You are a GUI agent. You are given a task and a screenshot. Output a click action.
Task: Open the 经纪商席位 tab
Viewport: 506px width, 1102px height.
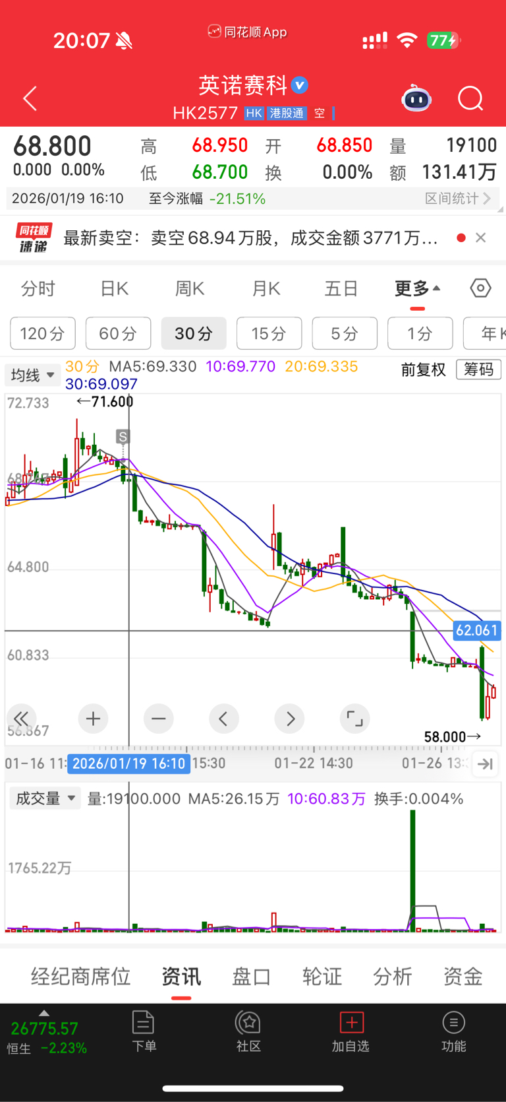(80, 976)
